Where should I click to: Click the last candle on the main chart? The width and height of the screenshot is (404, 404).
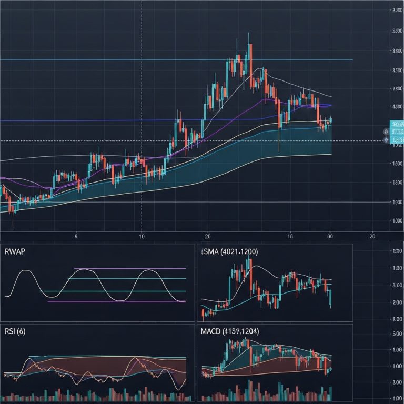tap(330, 120)
